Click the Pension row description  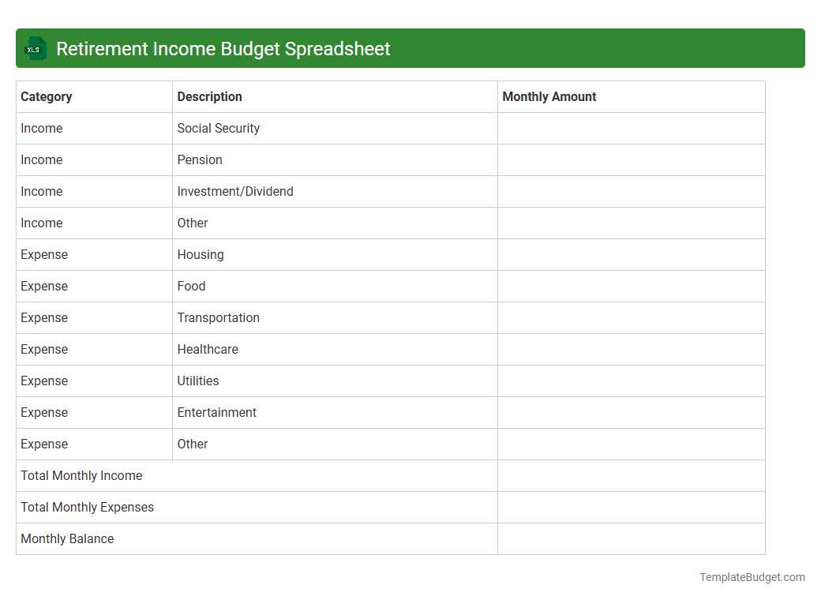(200, 159)
